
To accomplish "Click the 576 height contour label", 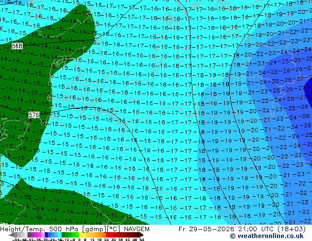I will point(34,115).
